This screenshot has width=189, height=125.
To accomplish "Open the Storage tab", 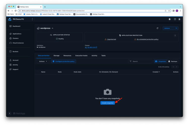I will pyautogui.click(x=56, y=55).
